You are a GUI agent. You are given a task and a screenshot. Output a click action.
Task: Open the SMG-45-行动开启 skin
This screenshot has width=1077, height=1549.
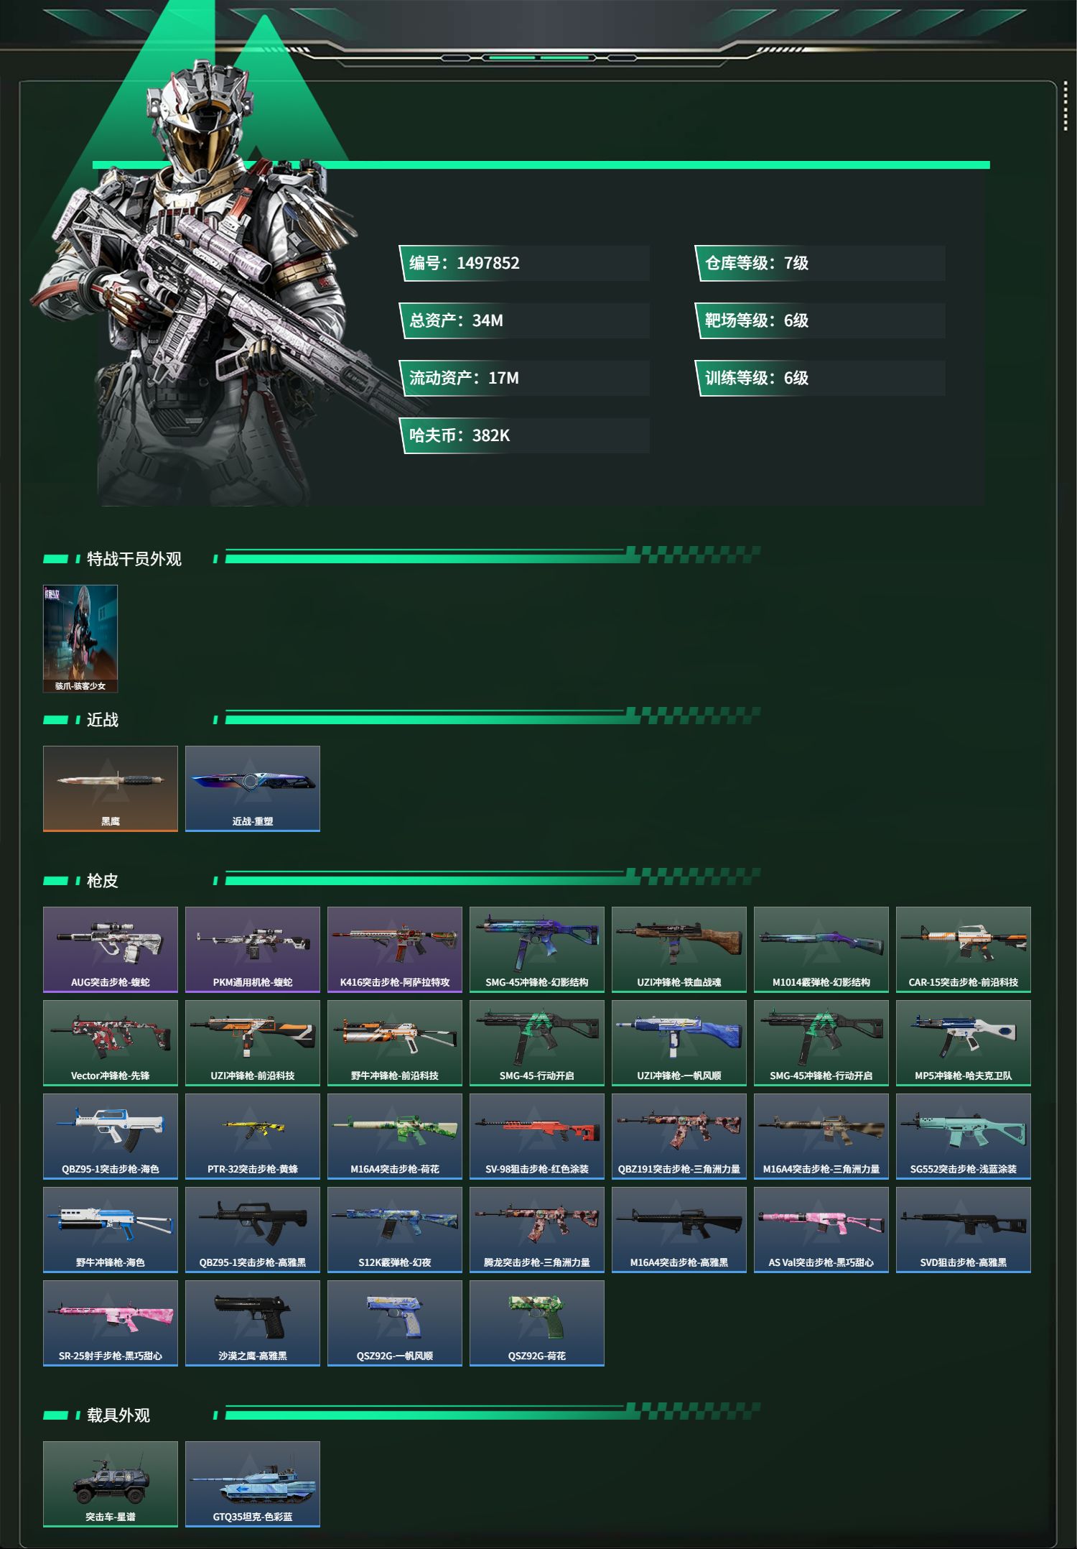(x=537, y=1042)
